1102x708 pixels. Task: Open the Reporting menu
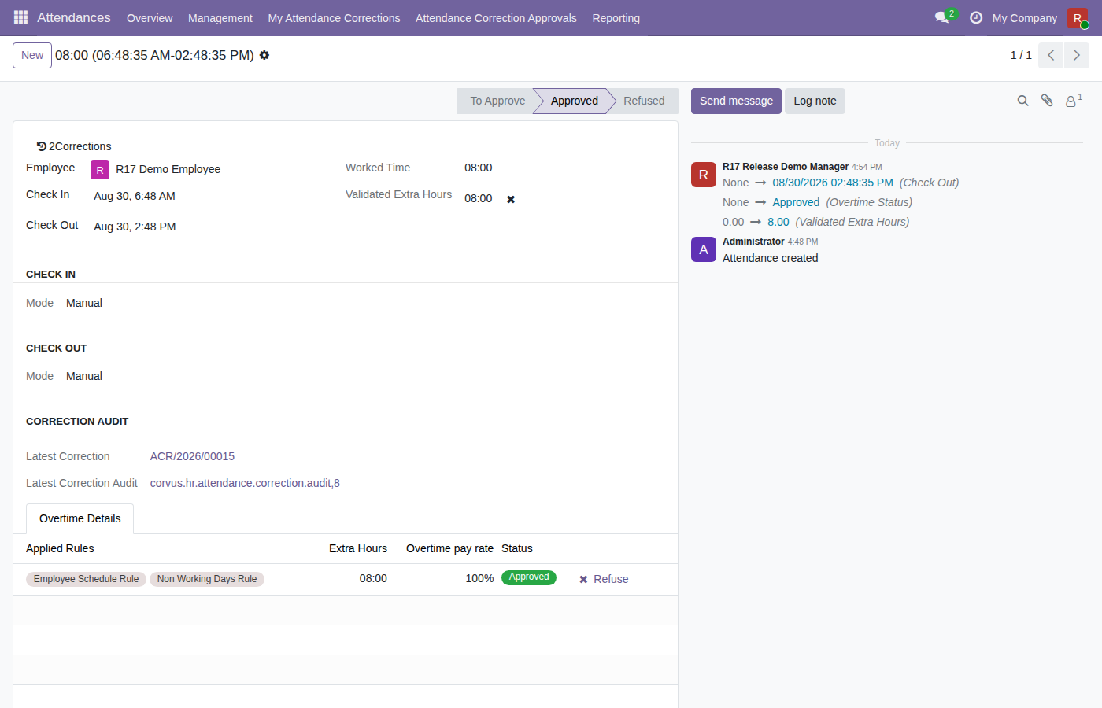pyautogui.click(x=616, y=18)
